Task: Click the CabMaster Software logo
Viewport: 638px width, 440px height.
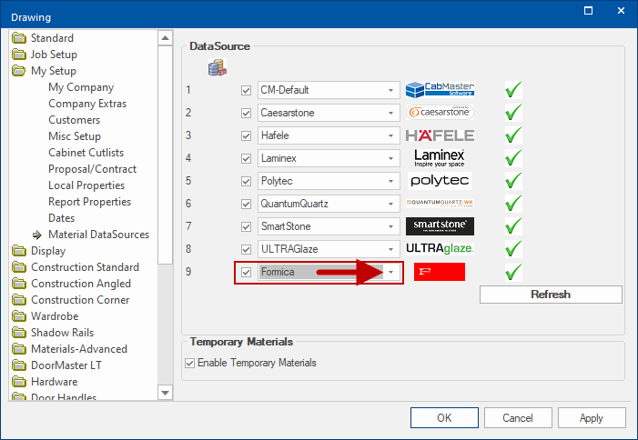Action: (x=440, y=90)
